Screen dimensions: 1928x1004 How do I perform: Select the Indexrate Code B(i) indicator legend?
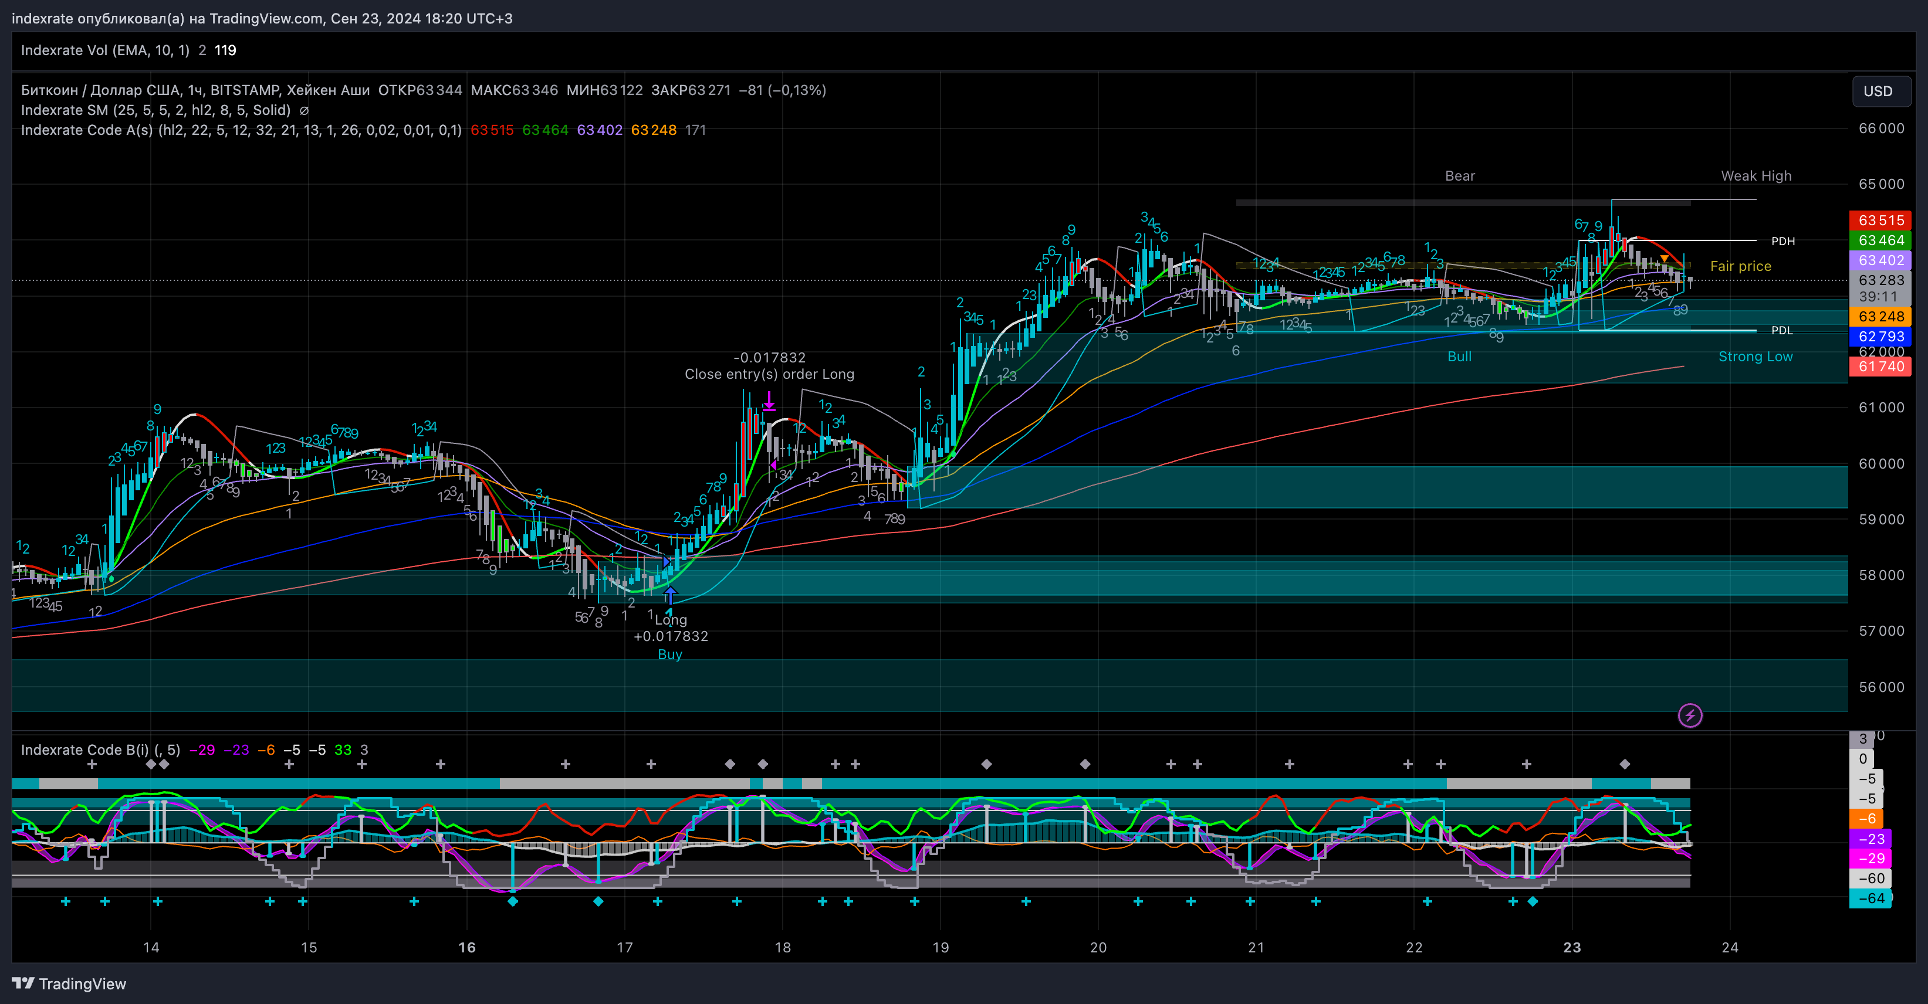(x=100, y=749)
